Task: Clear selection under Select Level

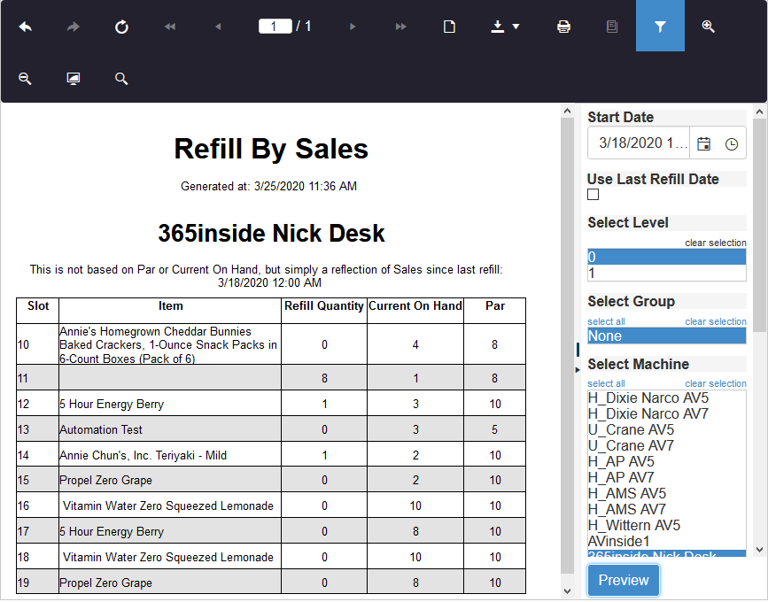Action: coord(716,243)
